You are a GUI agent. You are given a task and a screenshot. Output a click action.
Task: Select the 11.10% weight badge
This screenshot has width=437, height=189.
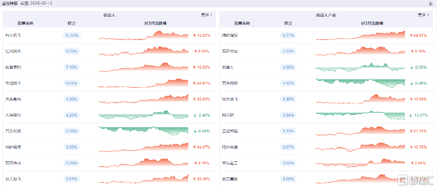pos(71,35)
